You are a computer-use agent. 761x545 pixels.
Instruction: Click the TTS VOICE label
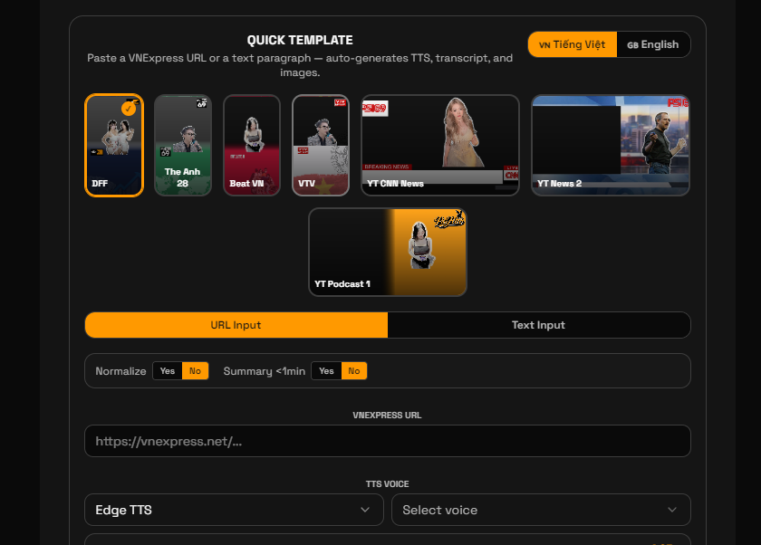click(x=388, y=484)
